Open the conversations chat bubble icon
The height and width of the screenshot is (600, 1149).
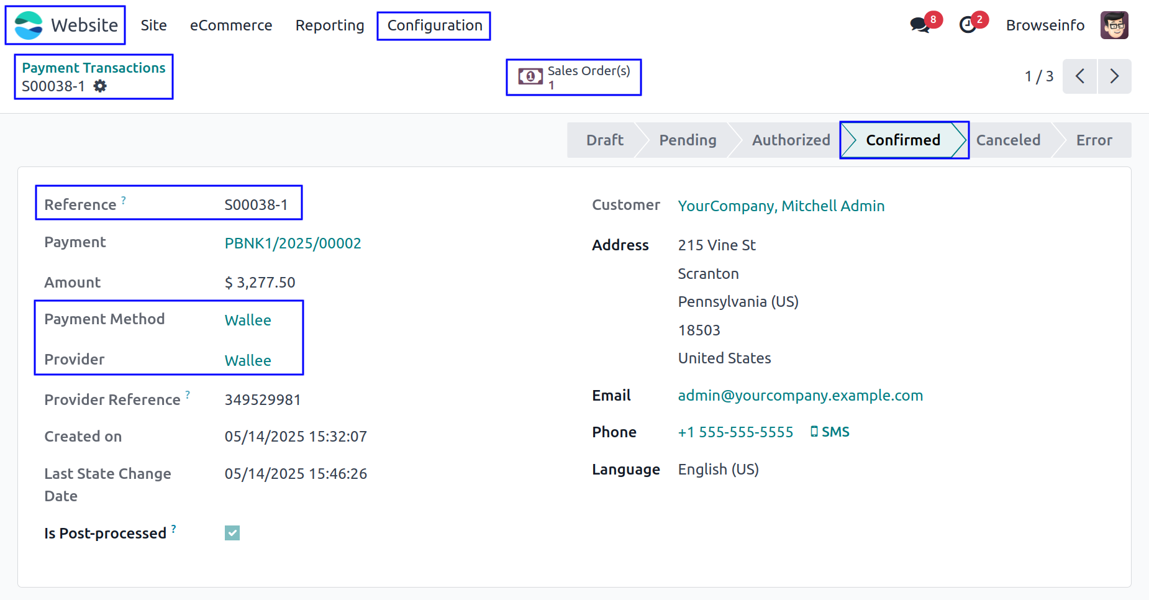pyautogui.click(x=919, y=25)
